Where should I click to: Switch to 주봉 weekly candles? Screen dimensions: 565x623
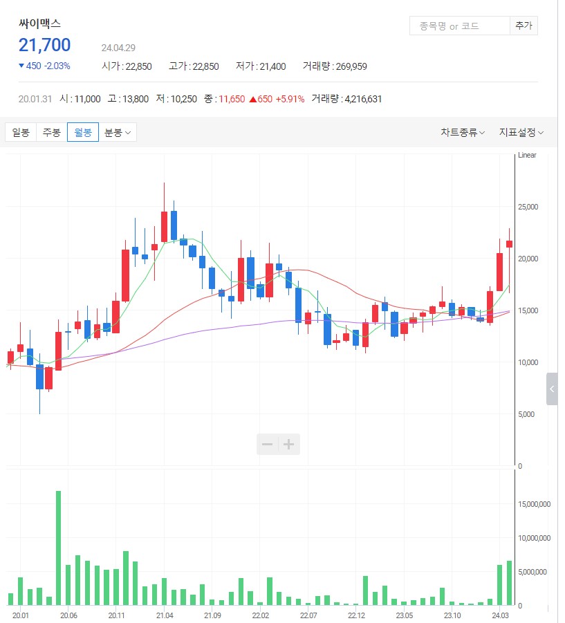(x=52, y=133)
